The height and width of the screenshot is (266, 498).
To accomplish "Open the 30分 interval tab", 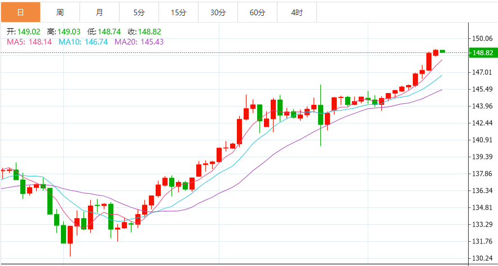I will click(x=218, y=12).
